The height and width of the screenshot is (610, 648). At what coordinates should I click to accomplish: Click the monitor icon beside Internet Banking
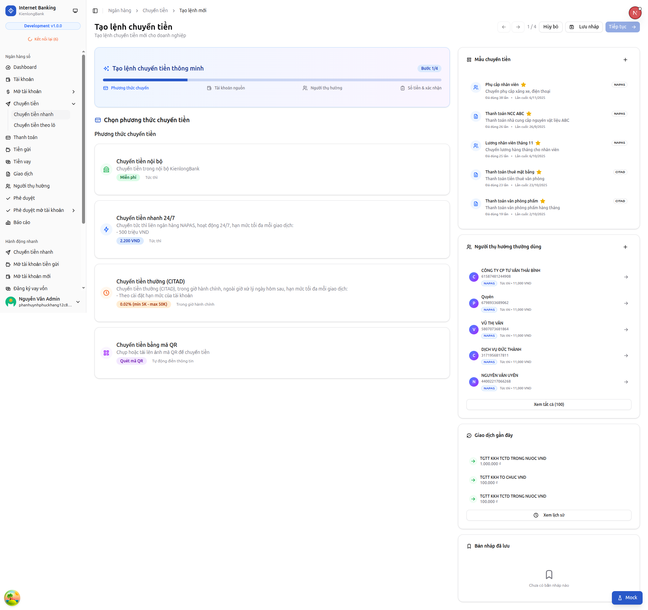pyautogui.click(x=75, y=11)
